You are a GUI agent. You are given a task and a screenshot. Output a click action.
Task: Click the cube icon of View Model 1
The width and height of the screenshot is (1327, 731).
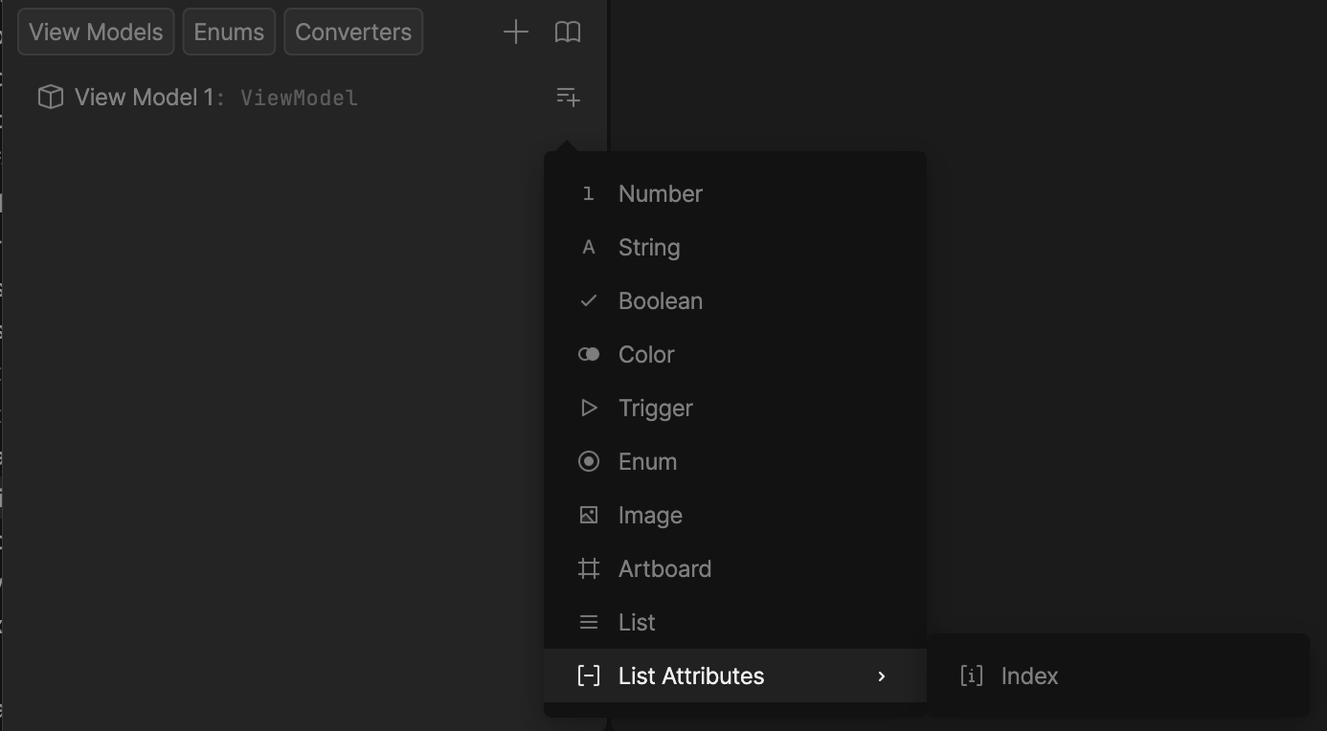[x=50, y=98]
